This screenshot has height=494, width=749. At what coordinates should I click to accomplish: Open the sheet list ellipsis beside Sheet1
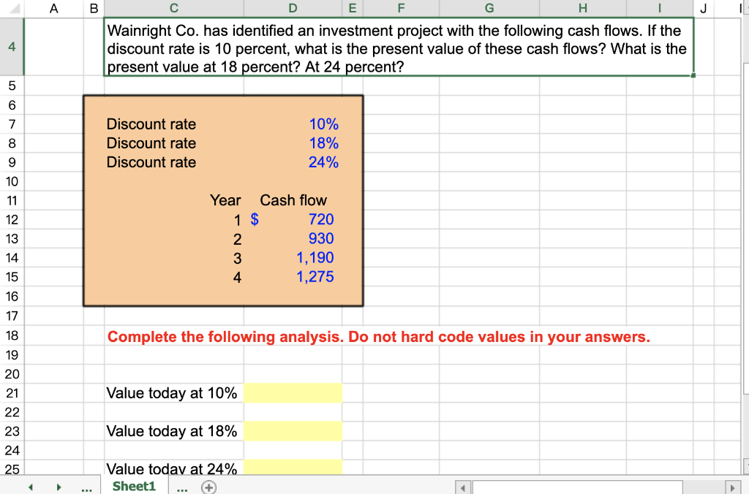pos(181,487)
